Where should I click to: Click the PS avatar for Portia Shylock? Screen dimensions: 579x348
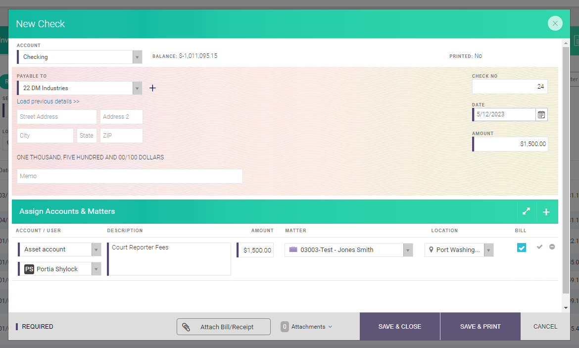tap(29, 269)
